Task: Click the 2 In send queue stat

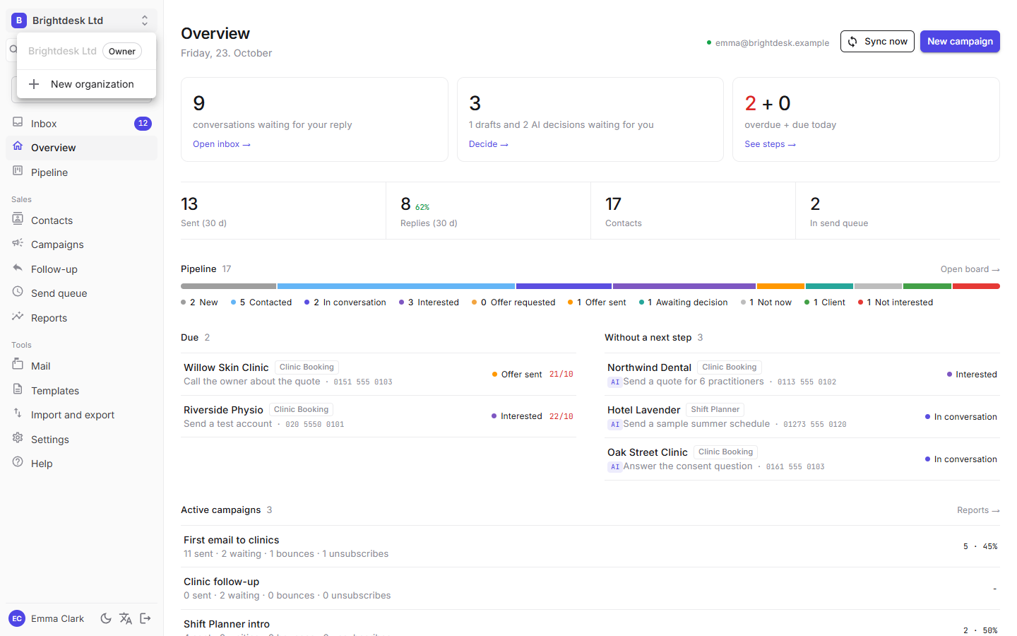Action: click(x=898, y=211)
